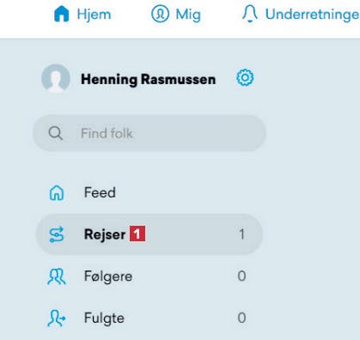Open the Underretninger tab
Screen dimensions: 360x340
click(301, 15)
